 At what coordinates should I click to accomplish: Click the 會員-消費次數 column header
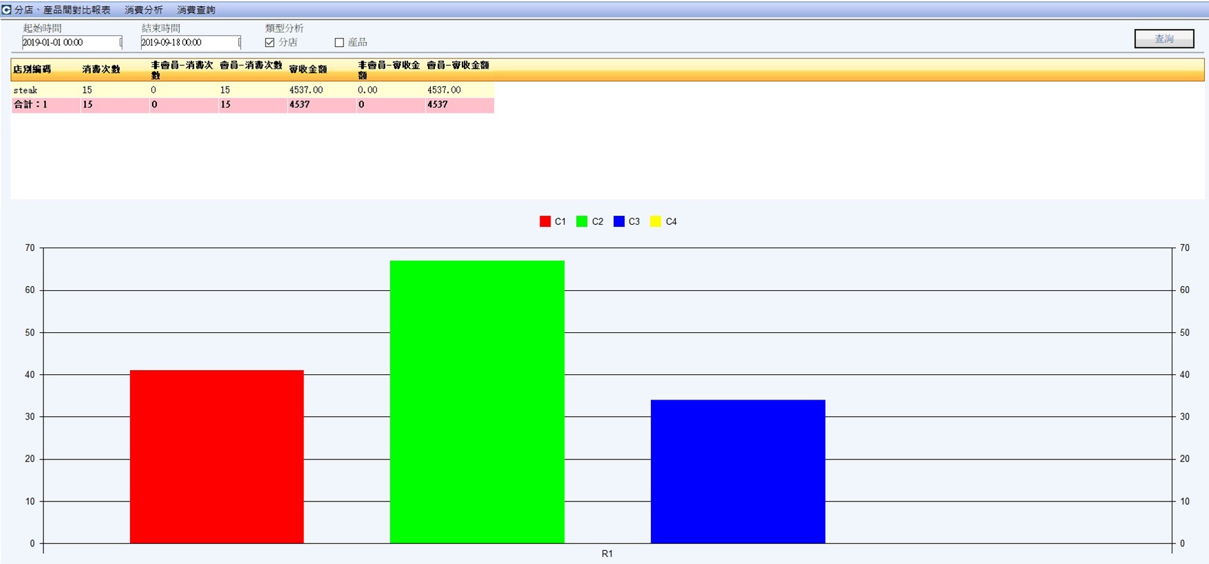pos(251,65)
